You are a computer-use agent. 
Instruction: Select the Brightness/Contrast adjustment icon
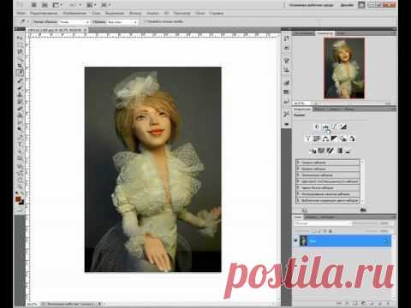click(317, 127)
